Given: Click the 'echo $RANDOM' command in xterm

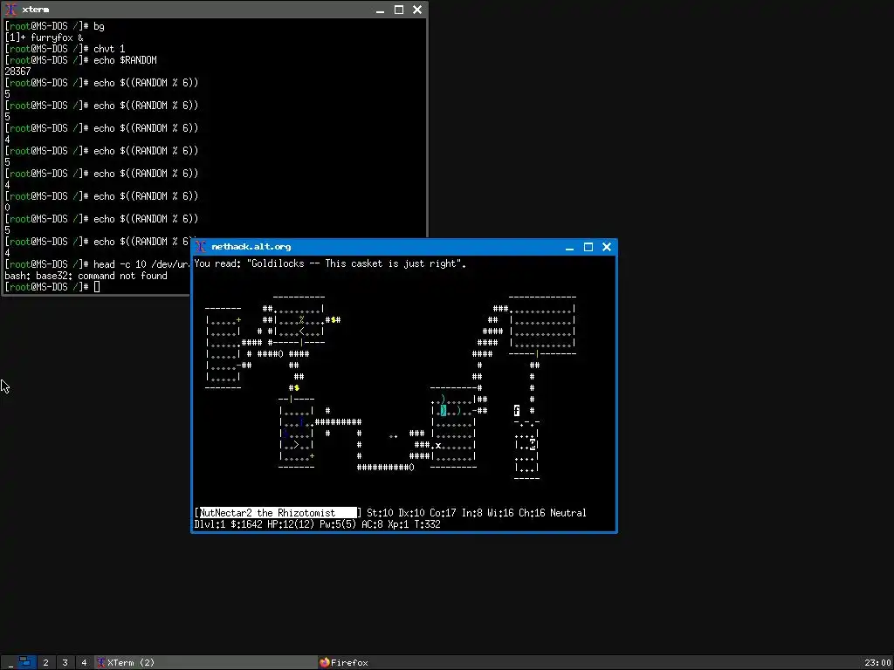Looking at the screenshot, I should 125,60.
